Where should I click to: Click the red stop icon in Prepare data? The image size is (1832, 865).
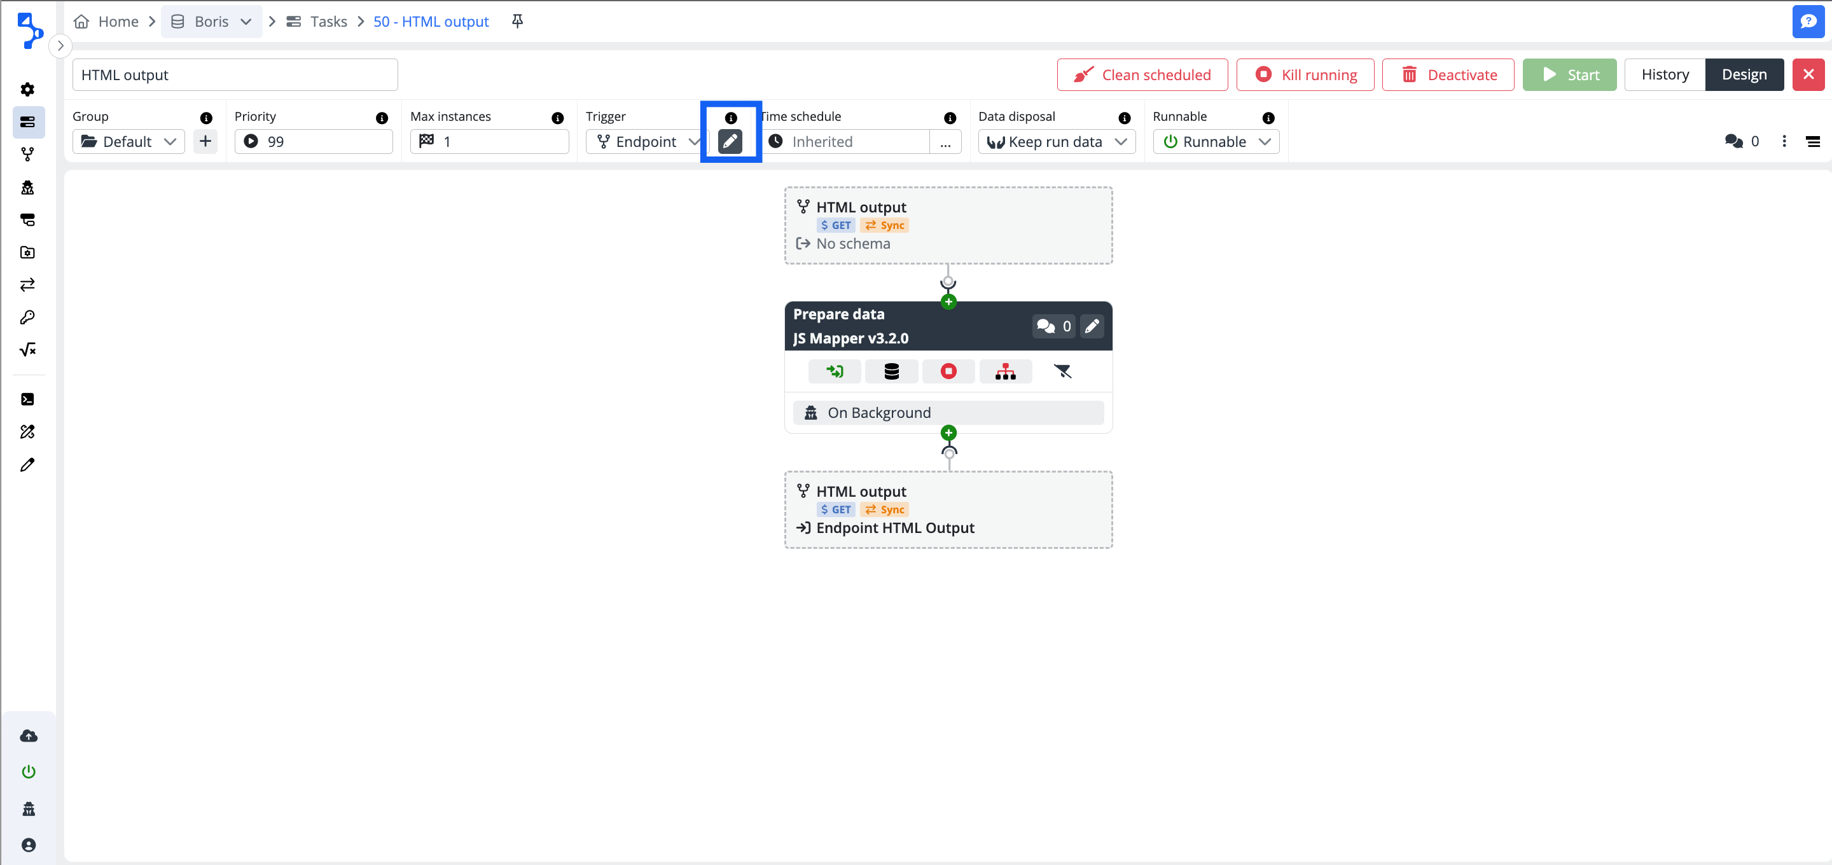click(948, 371)
